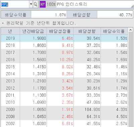Open the ticker symbol dropdown arrow

tap(31, 4)
